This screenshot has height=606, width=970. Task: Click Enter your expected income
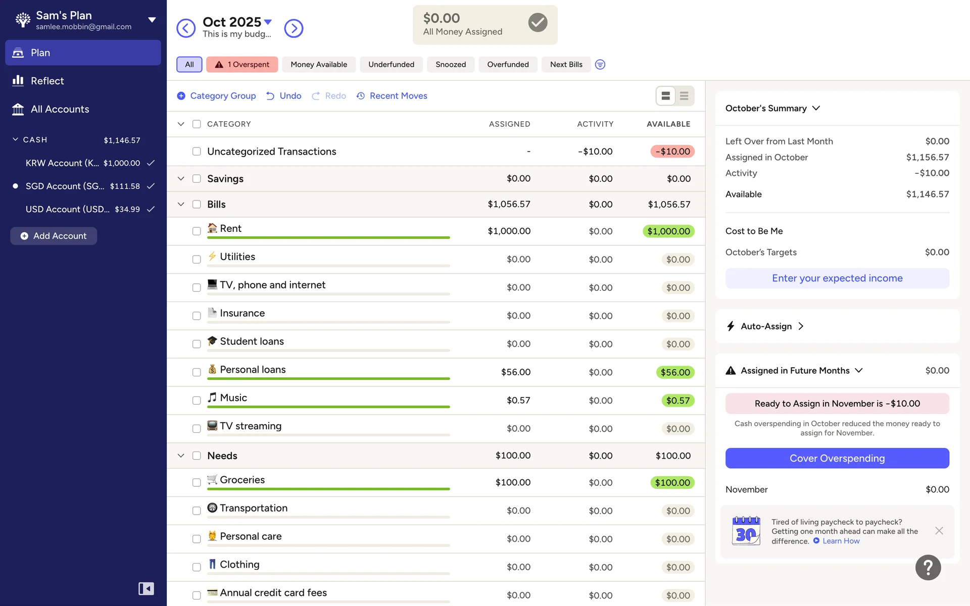point(837,278)
